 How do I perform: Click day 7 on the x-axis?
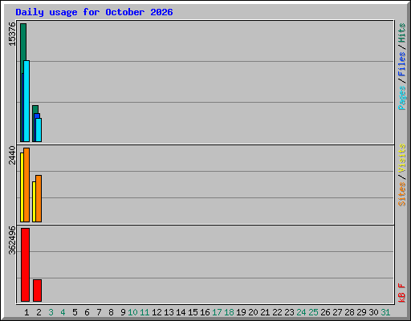pos(99,312)
